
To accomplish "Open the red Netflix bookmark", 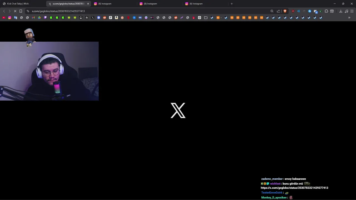I will (128, 17).
